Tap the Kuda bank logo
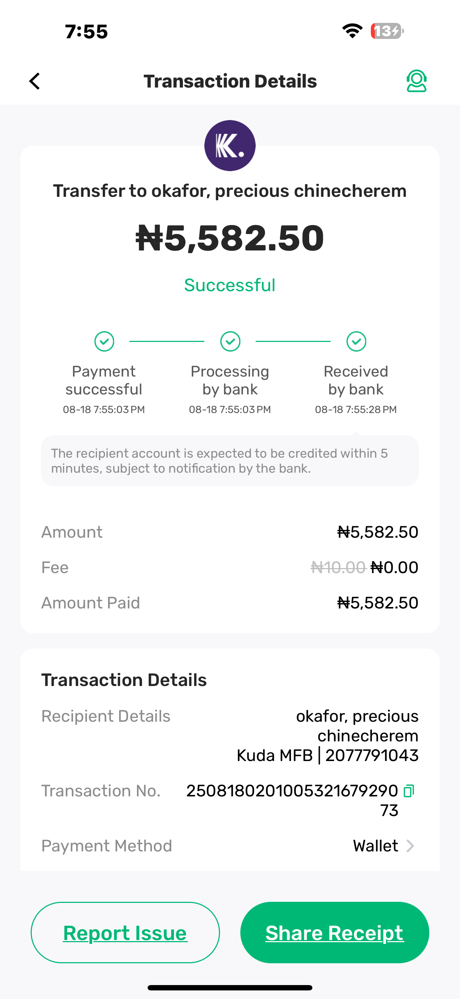 (230, 145)
